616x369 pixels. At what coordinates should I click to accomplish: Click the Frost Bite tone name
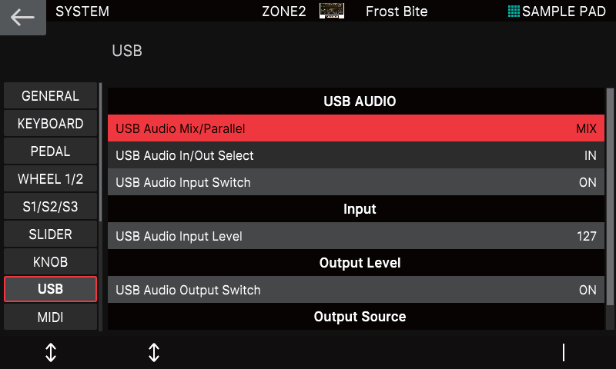pos(396,12)
